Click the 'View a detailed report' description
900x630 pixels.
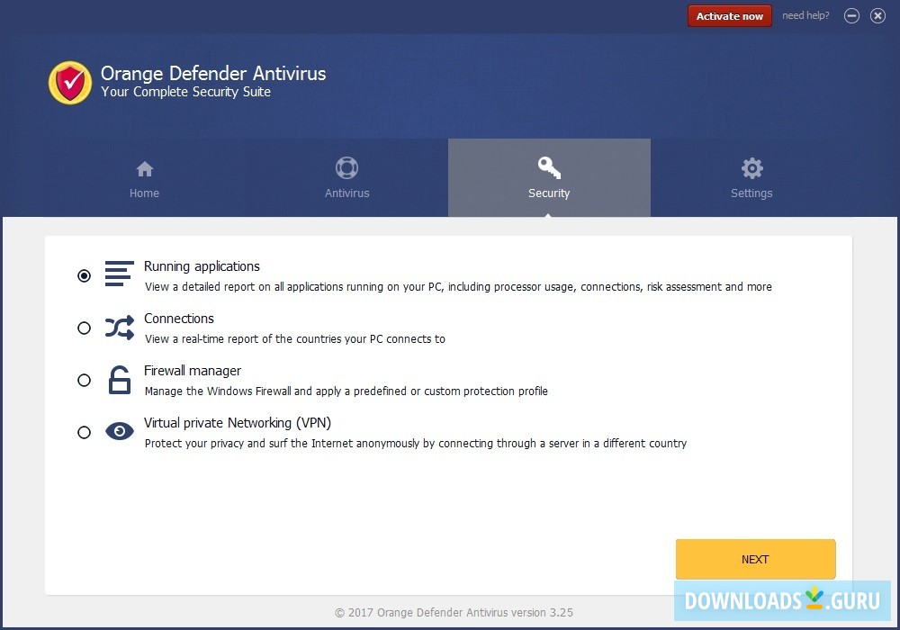(x=458, y=287)
